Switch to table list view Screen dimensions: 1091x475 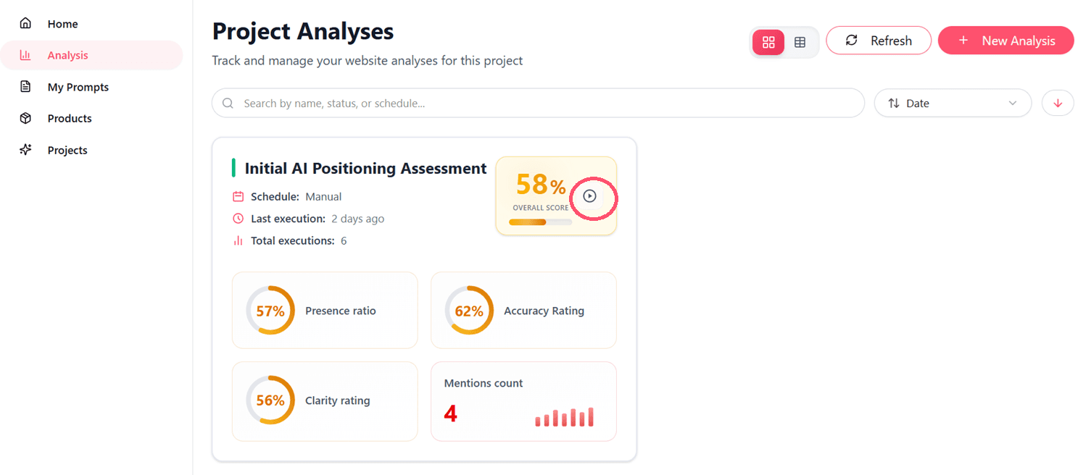click(800, 42)
